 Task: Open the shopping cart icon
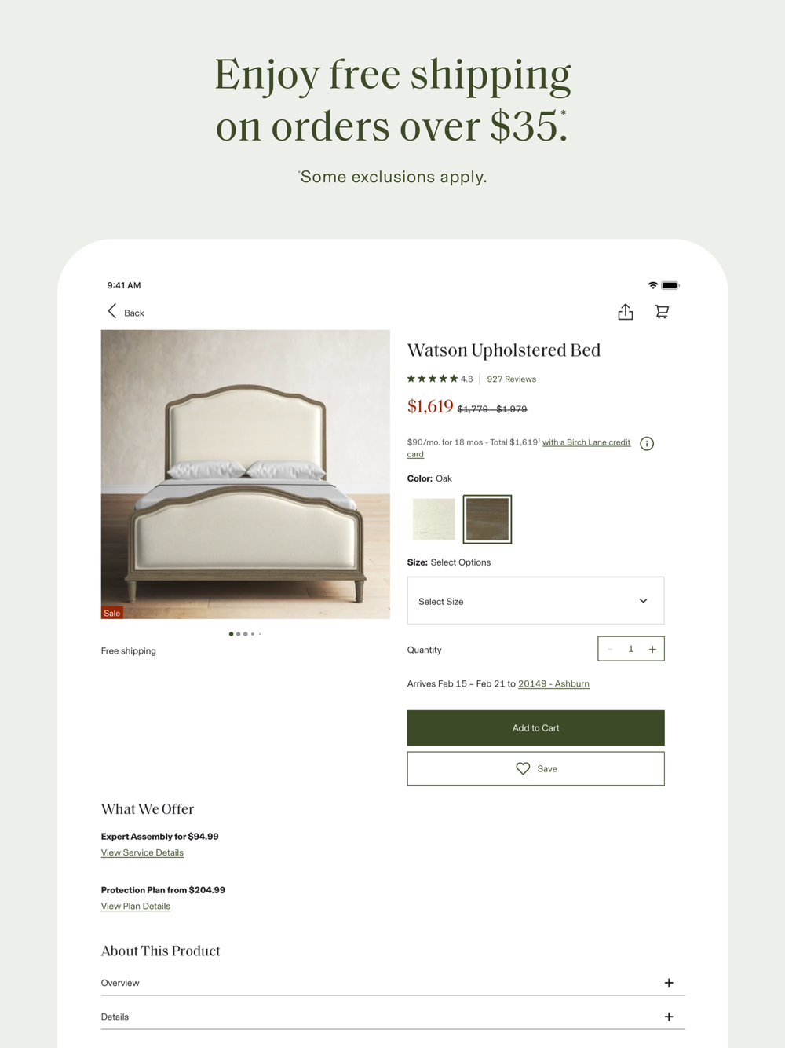[x=662, y=312]
